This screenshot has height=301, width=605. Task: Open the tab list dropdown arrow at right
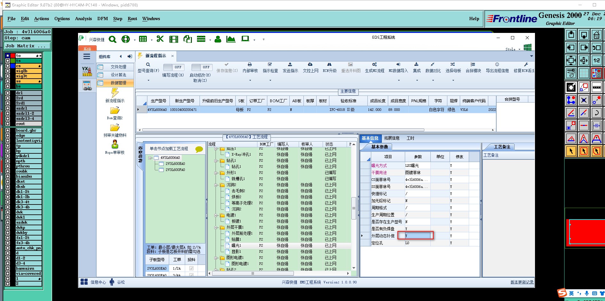pyautogui.click(x=531, y=56)
